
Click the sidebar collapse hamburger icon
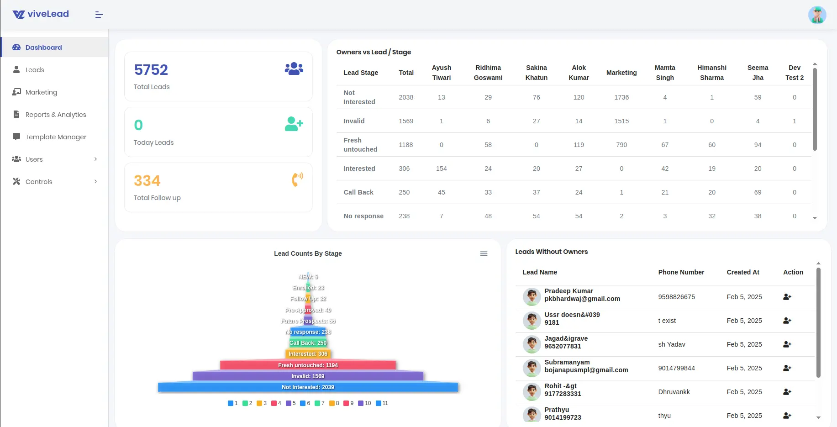[x=99, y=14]
